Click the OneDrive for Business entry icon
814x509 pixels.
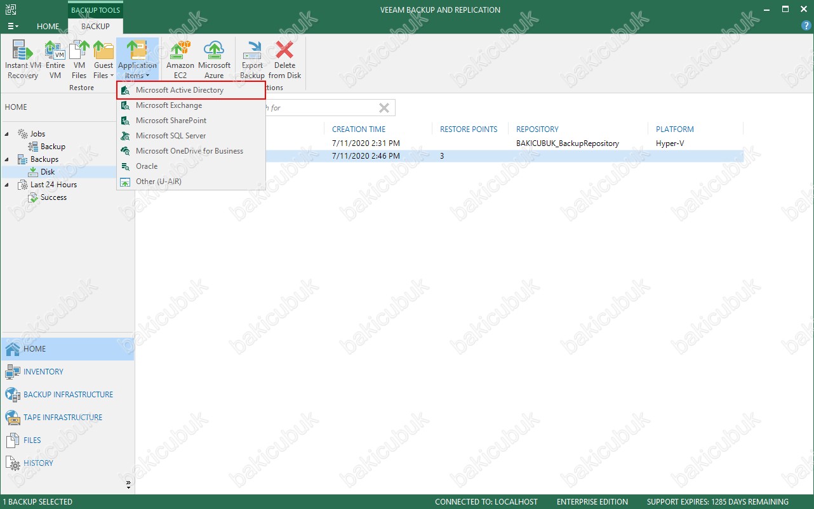point(125,151)
